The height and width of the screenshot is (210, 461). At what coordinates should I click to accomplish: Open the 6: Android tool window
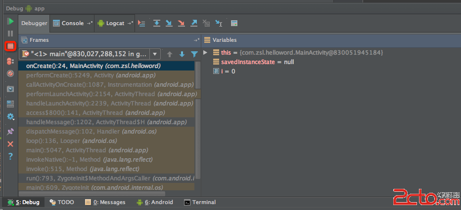[x=155, y=202]
